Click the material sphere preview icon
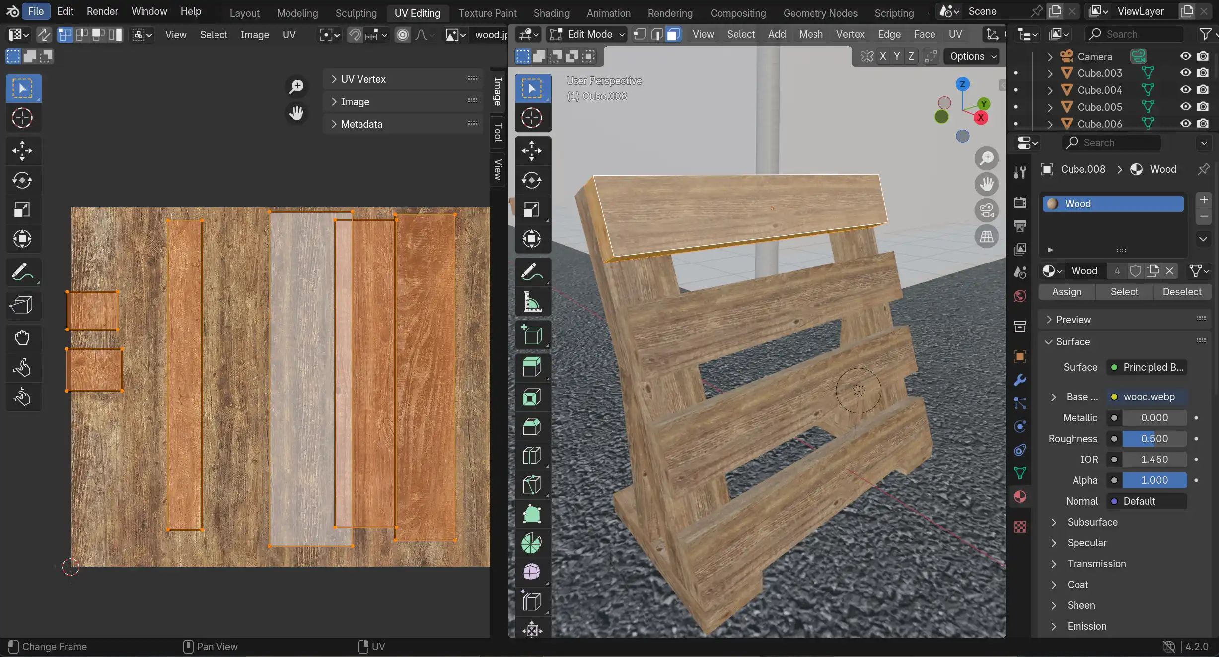Image resolution: width=1219 pixels, height=657 pixels. [1052, 203]
